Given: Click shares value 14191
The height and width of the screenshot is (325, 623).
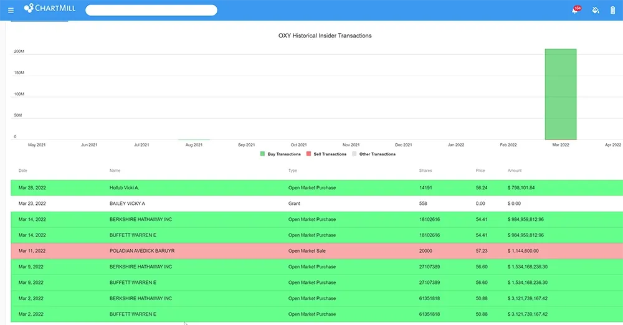Looking at the screenshot, I should pyautogui.click(x=425, y=188).
